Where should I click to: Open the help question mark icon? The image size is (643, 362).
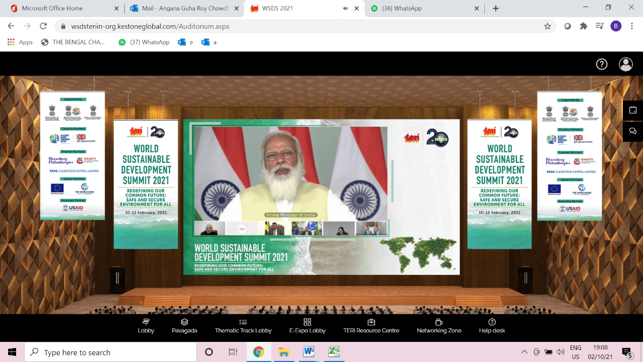601,64
